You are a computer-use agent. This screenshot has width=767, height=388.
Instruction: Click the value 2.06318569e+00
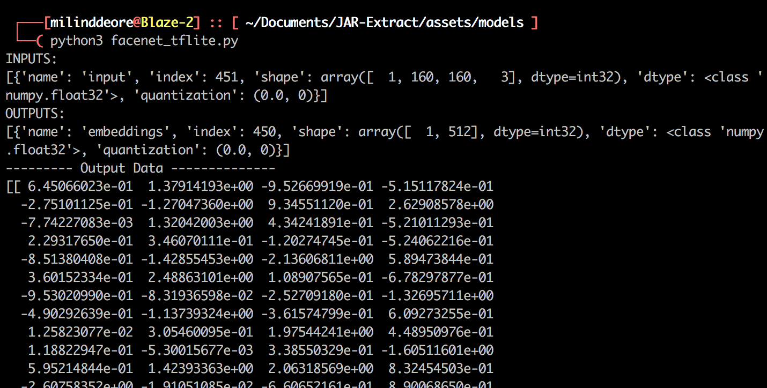(x=321, y=369)
